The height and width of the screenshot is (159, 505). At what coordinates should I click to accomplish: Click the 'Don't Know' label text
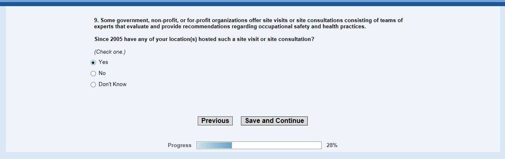coord(112,84)
